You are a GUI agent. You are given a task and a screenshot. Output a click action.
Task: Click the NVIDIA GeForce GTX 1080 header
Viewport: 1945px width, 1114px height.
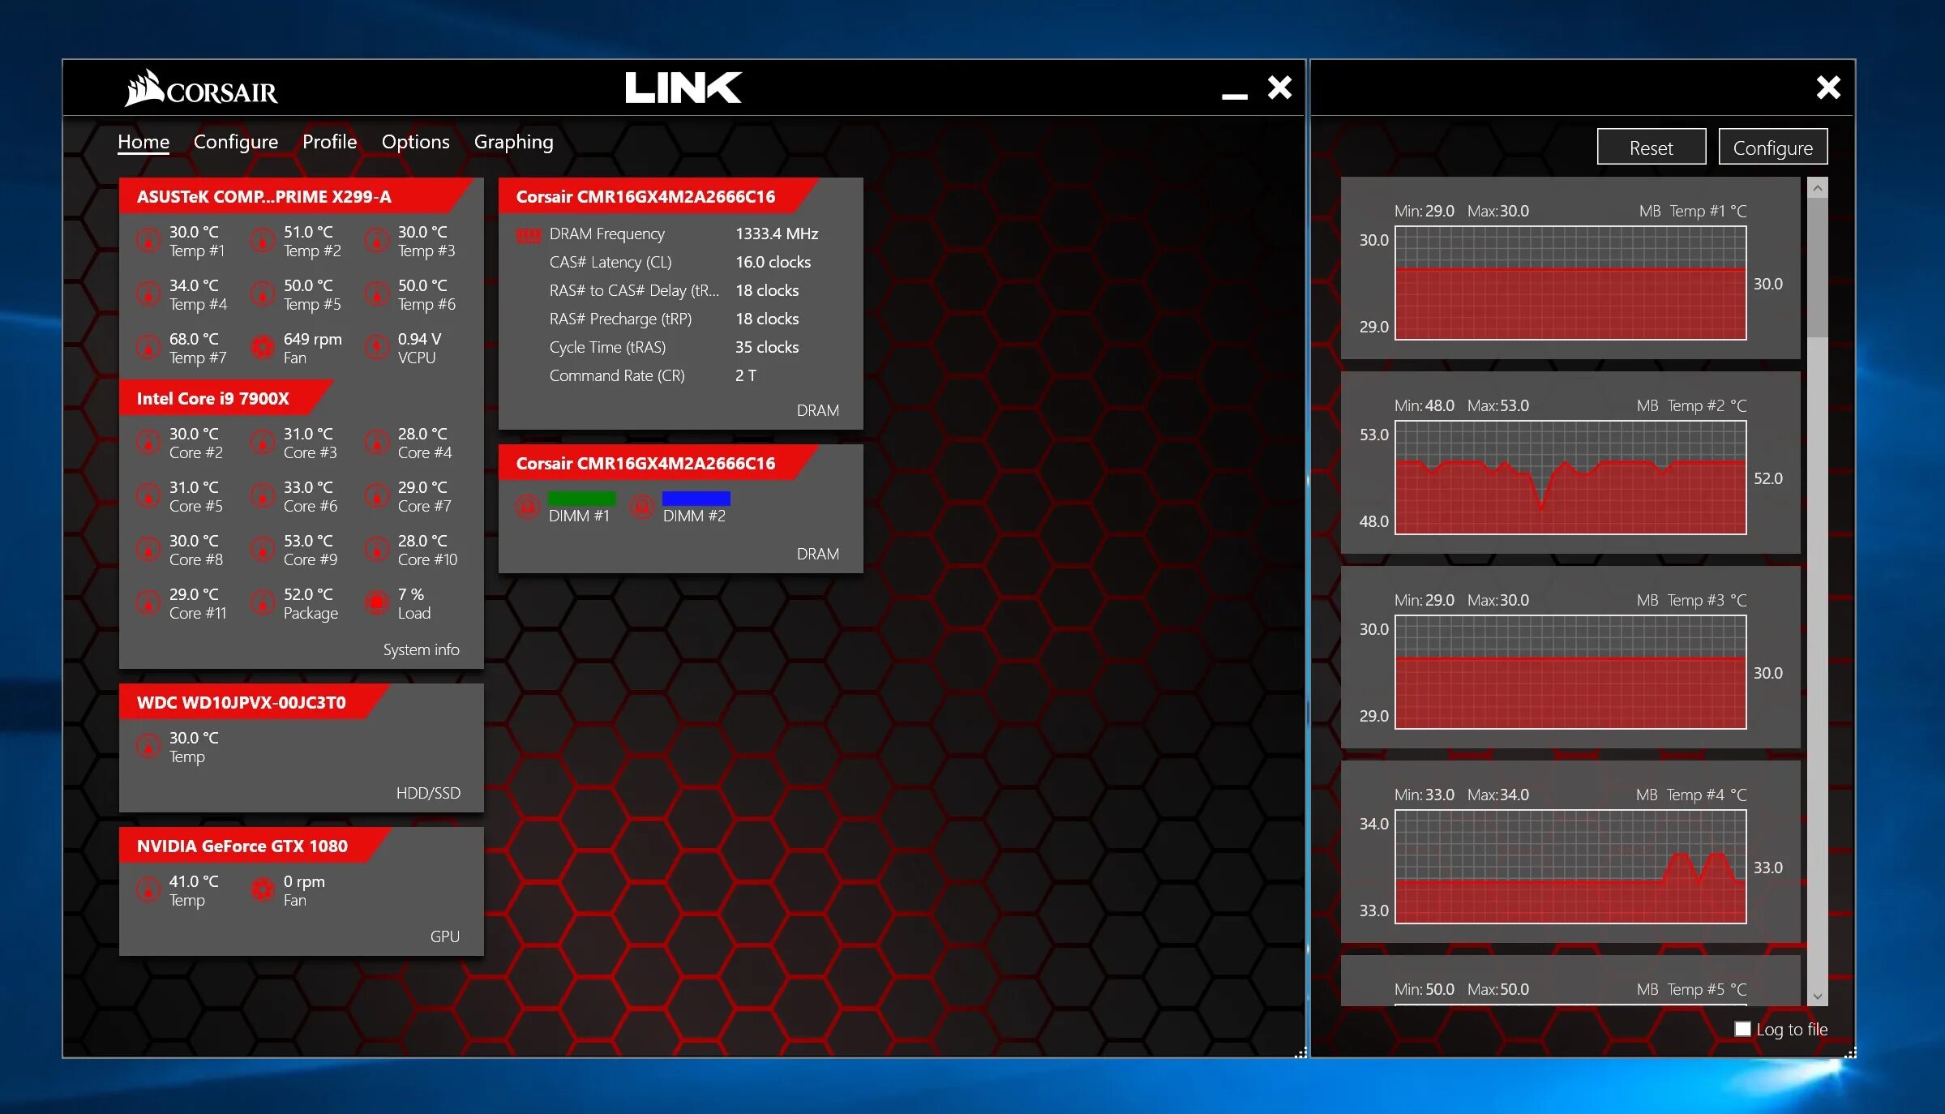click(x=255, y=846)
